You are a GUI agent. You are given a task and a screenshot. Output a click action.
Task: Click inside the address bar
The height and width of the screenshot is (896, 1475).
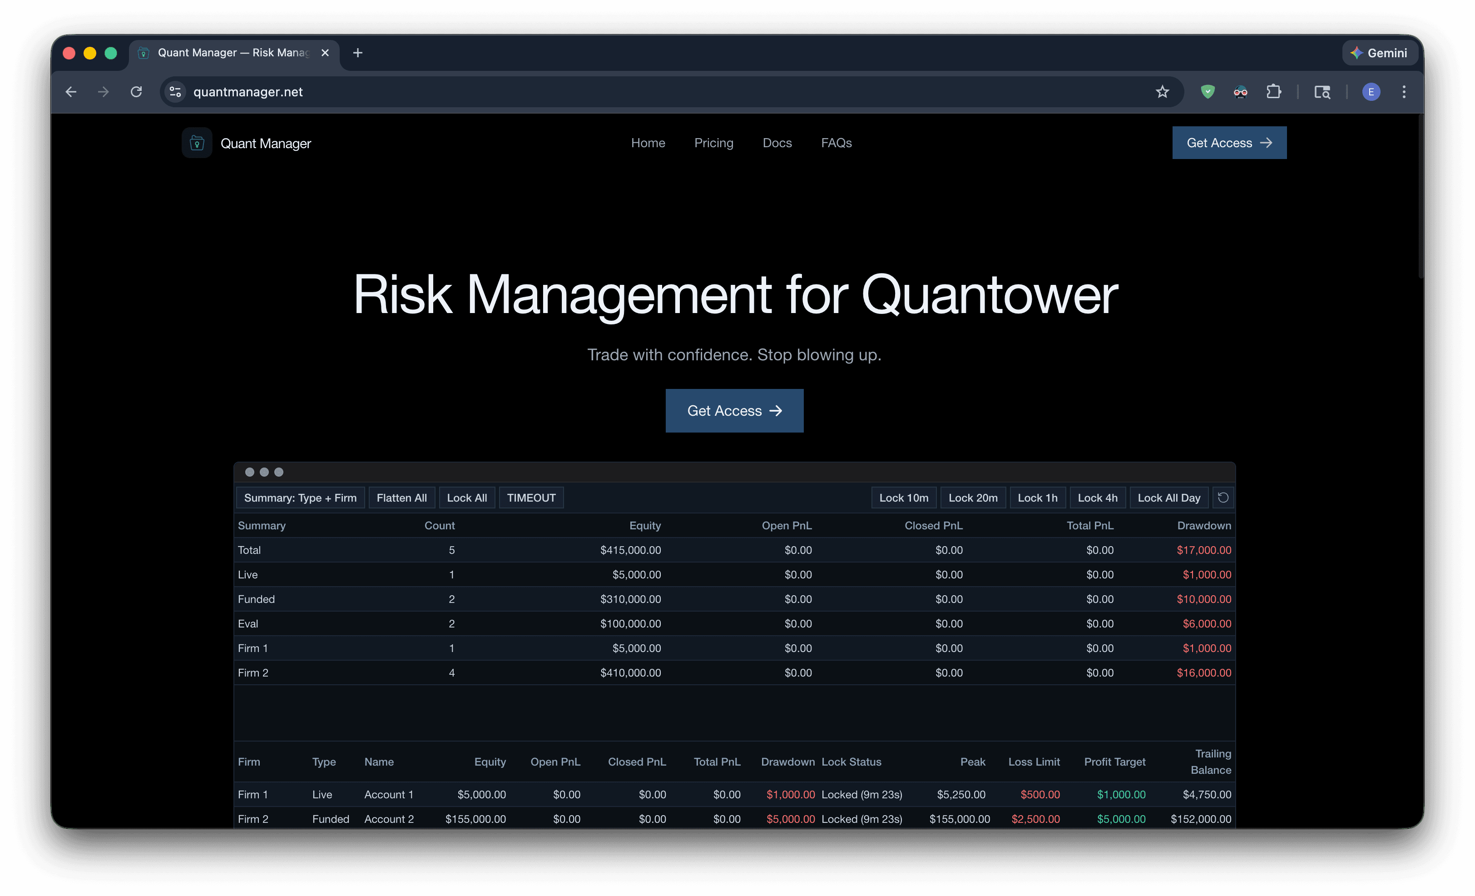(419, 92)
